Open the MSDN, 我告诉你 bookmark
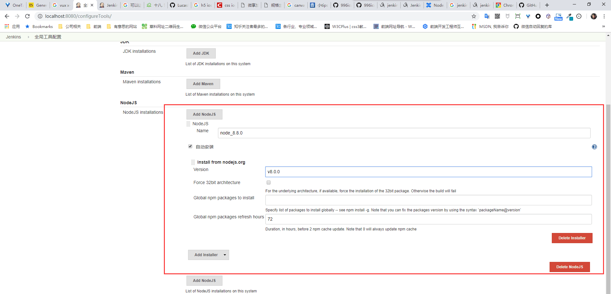The width and height of the screenshot is (611, 294). [490, 26]
